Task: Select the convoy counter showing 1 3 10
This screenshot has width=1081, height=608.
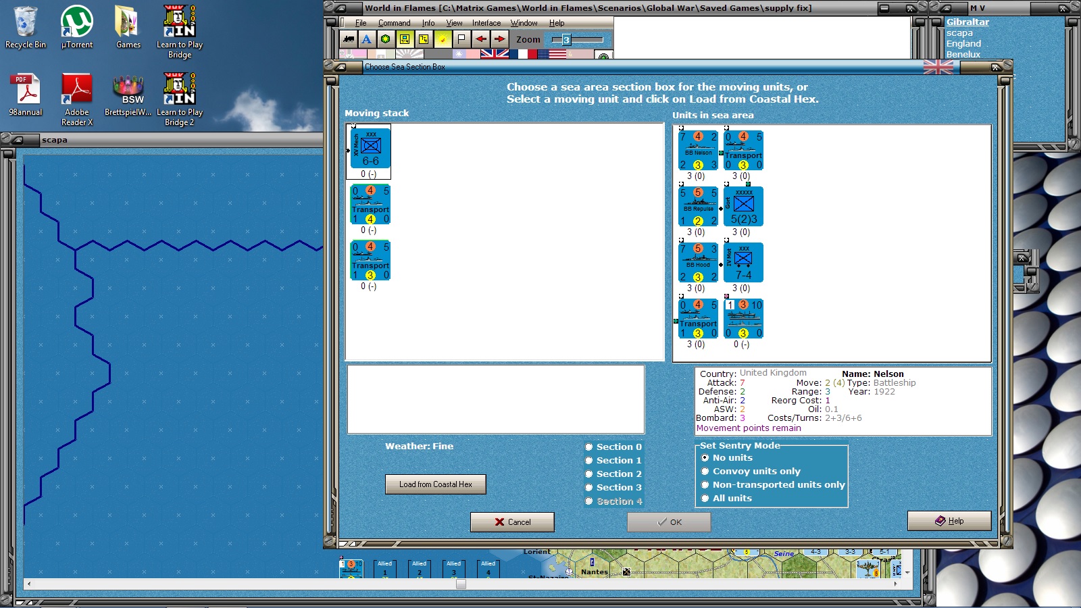Action: coord(743,319)
